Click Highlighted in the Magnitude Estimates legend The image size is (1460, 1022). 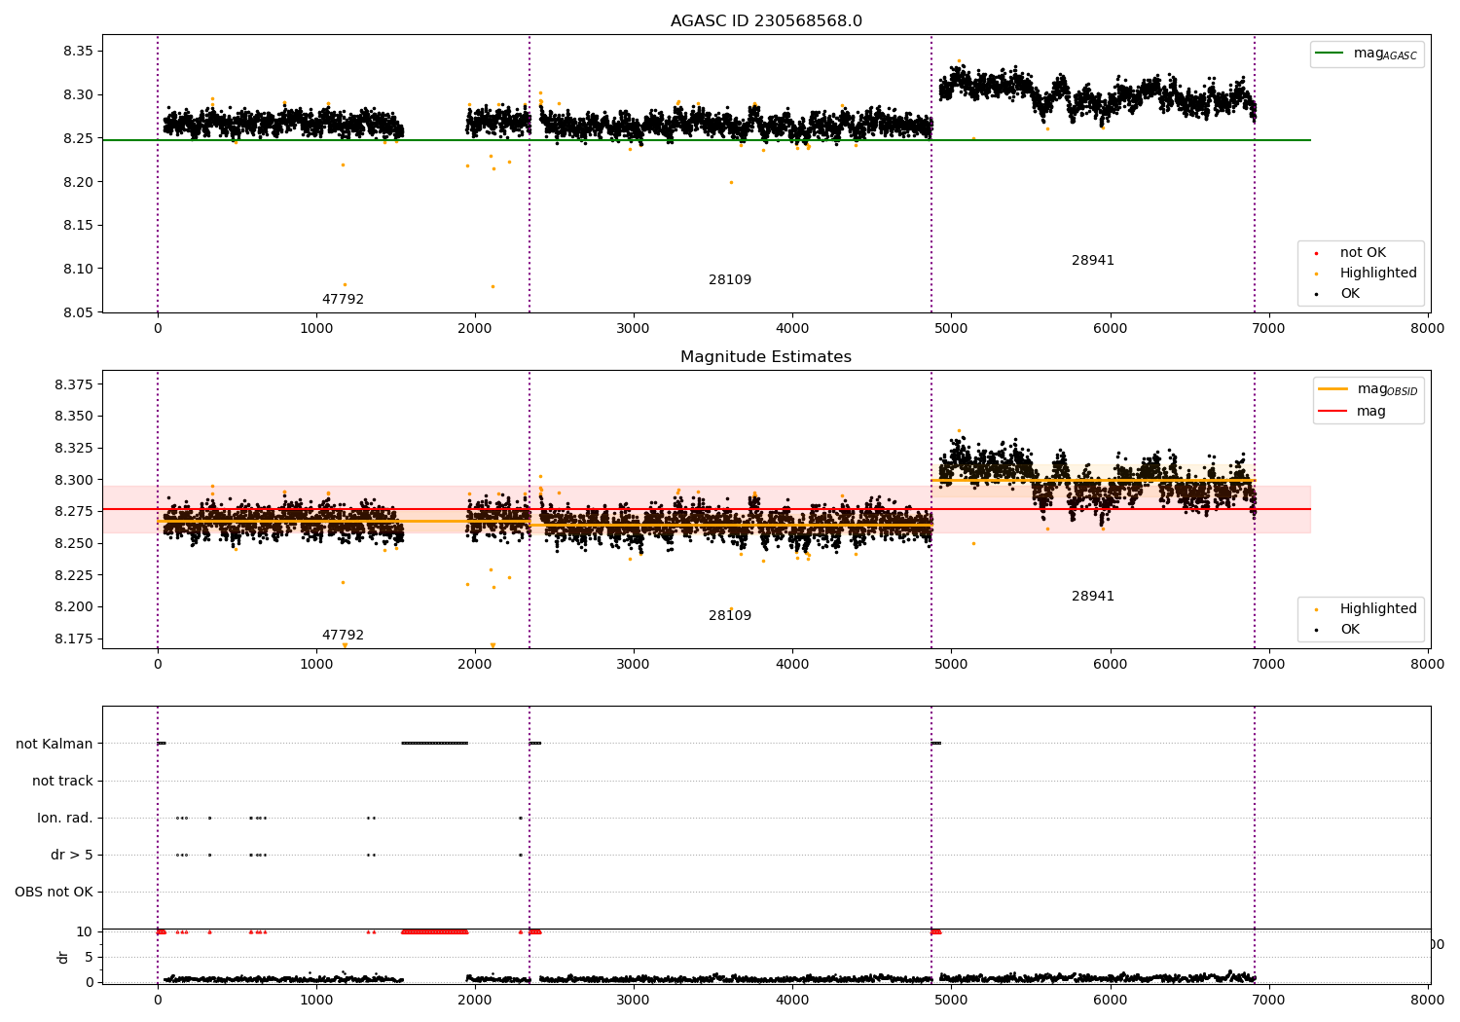pyautogui.click(x=1378, y=609)
